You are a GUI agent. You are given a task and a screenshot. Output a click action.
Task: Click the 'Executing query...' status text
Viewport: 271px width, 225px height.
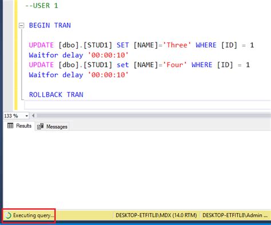34,215
